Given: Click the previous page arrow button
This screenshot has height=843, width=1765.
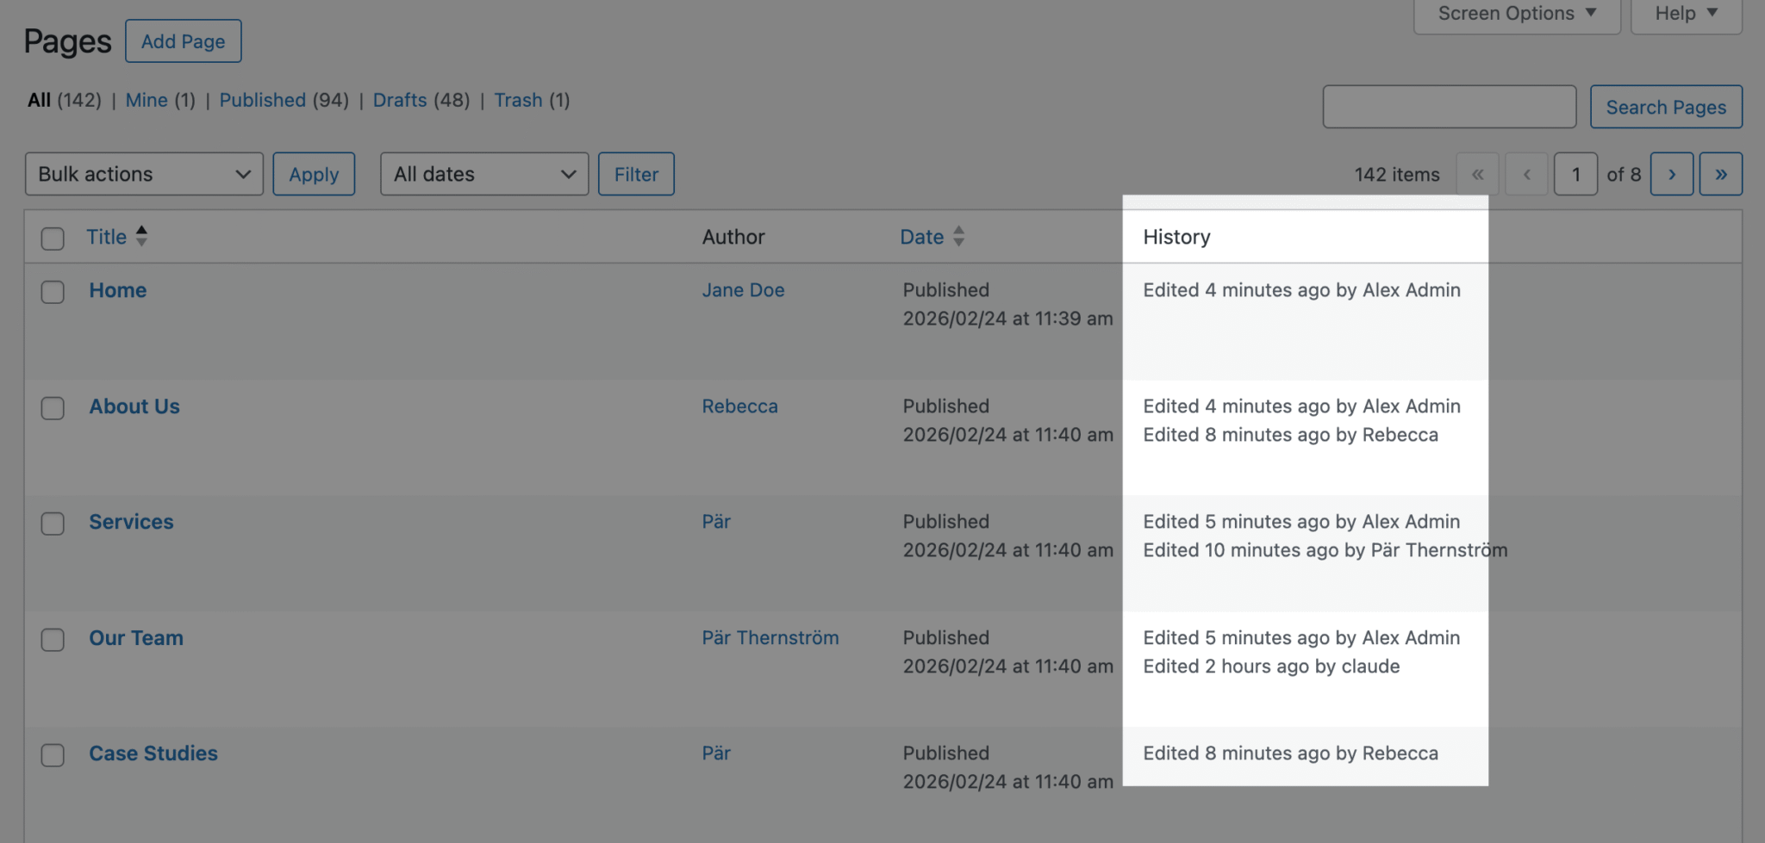Looking at the screenshot, I should 1527,174.
